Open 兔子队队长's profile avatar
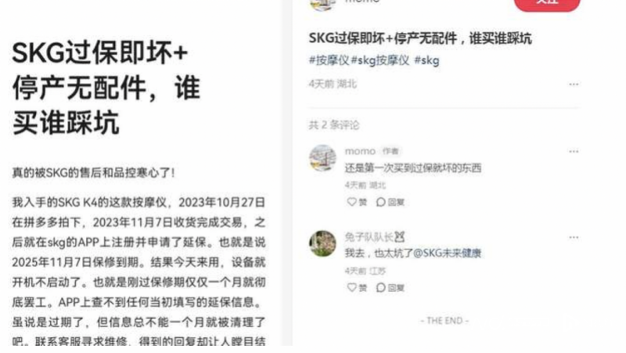This screenshot has height=353, width=626. pos(322,243)
